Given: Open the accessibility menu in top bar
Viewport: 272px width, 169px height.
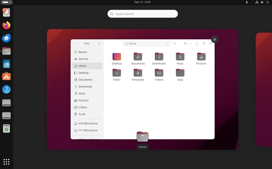Looking at the screenshot, I should [x=247, y=2].
